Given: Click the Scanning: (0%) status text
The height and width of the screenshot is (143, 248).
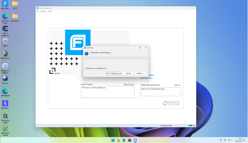Looking at the screenshot, I should pos(166,126).
